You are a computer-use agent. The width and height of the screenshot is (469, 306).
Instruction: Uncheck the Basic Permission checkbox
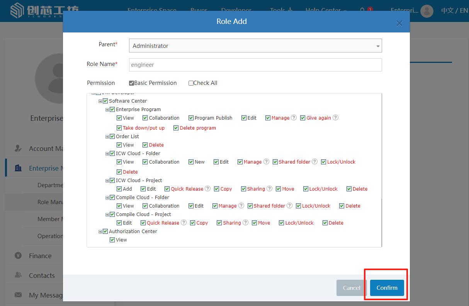[x=132, y=83]
